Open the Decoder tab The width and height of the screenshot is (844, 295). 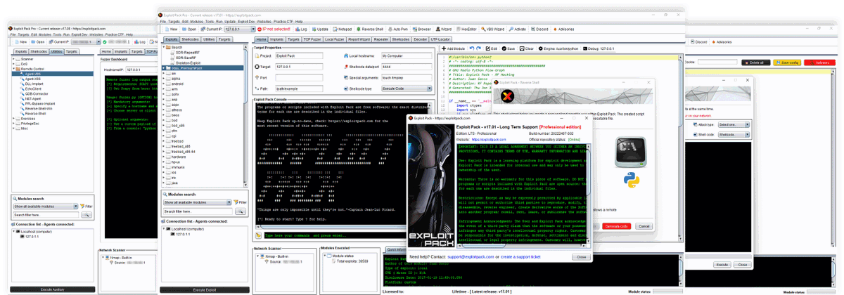coord(420,39)
